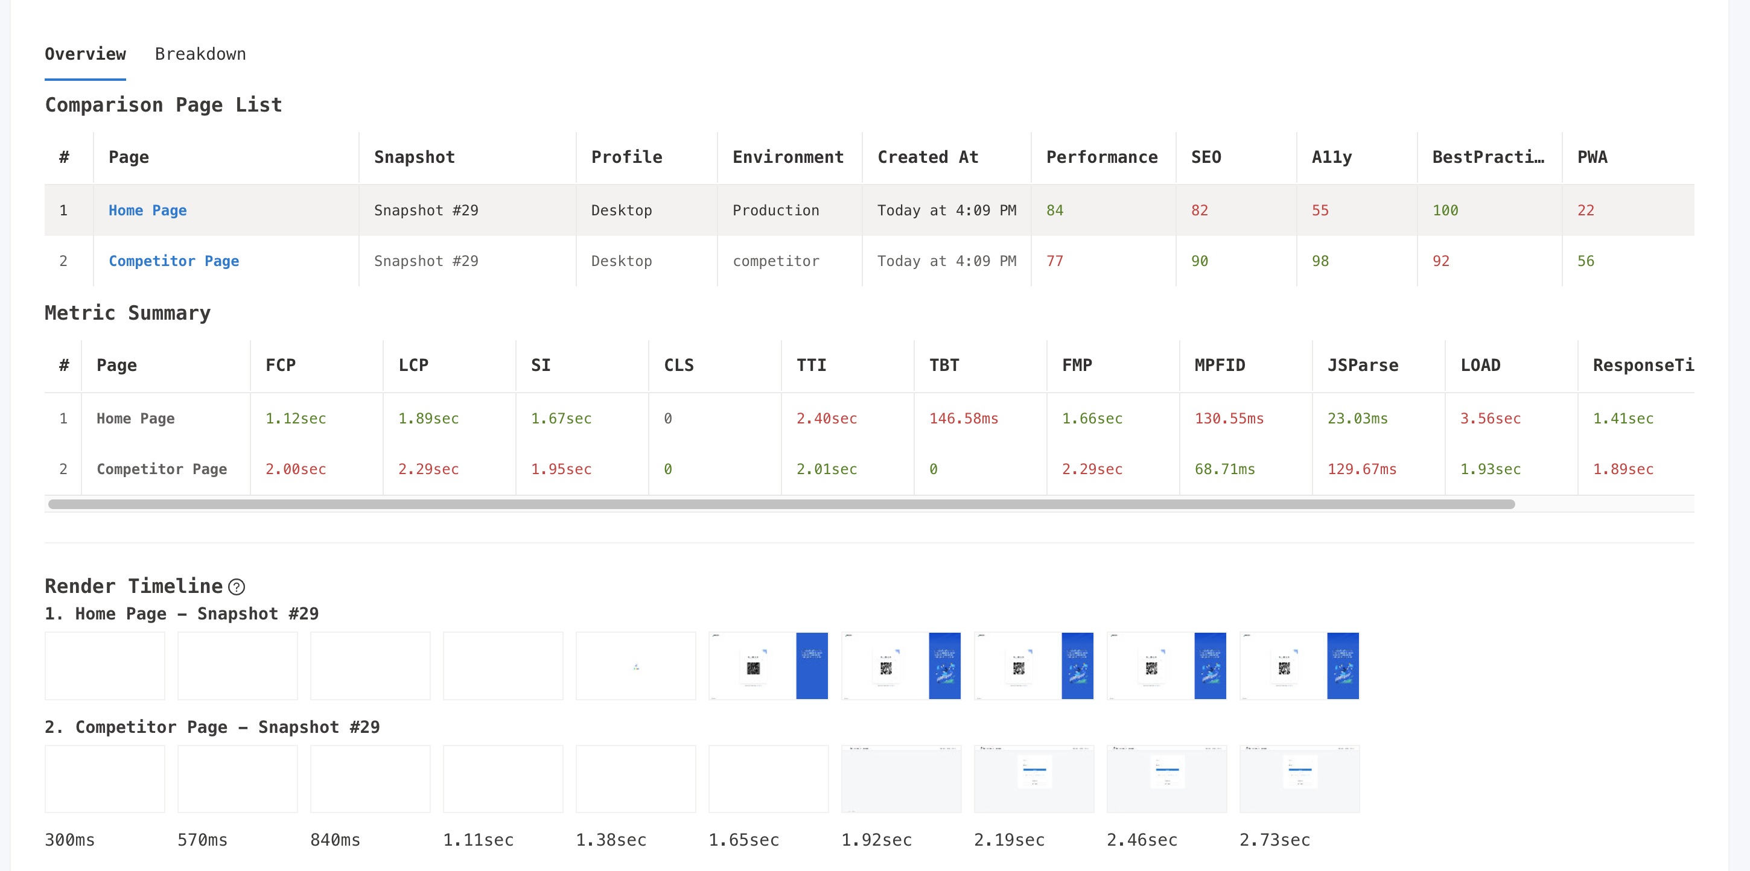The height and width of the screenshot is (871, 1750).
Task: Open Competitor Page thumbnail at 1.92sec
Action: coord(902,779)
